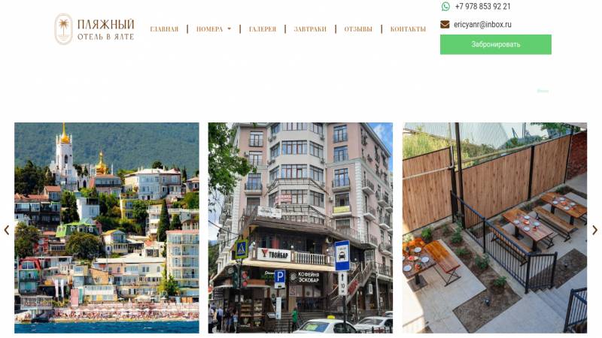Click the envelope email icon
Image resolution: width=602 pixels, height=338 pixels.
coord(445,25)
